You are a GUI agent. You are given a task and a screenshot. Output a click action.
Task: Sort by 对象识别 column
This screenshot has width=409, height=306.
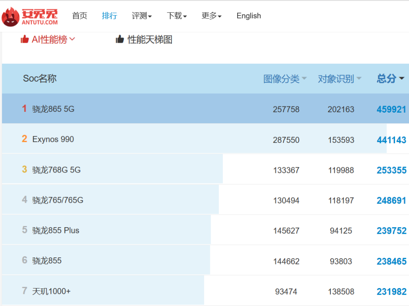coord(339,79)
